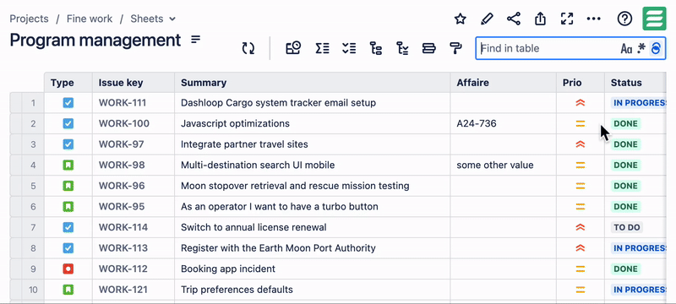This screenshot has height=304, width=676.
Task: Click bug type icon for WORK-112
Action: tap(68, 269)
